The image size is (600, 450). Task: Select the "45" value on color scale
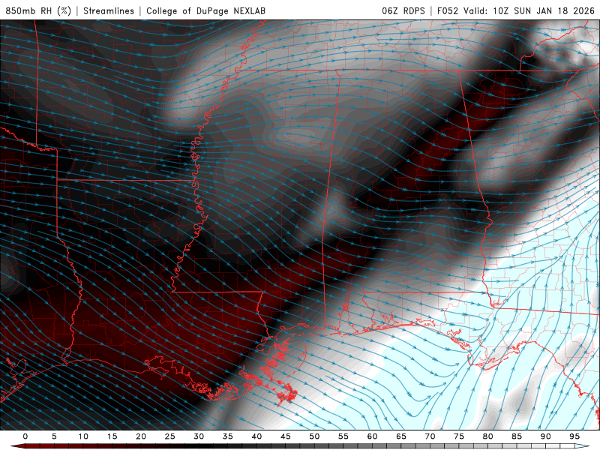click(286, 436)
